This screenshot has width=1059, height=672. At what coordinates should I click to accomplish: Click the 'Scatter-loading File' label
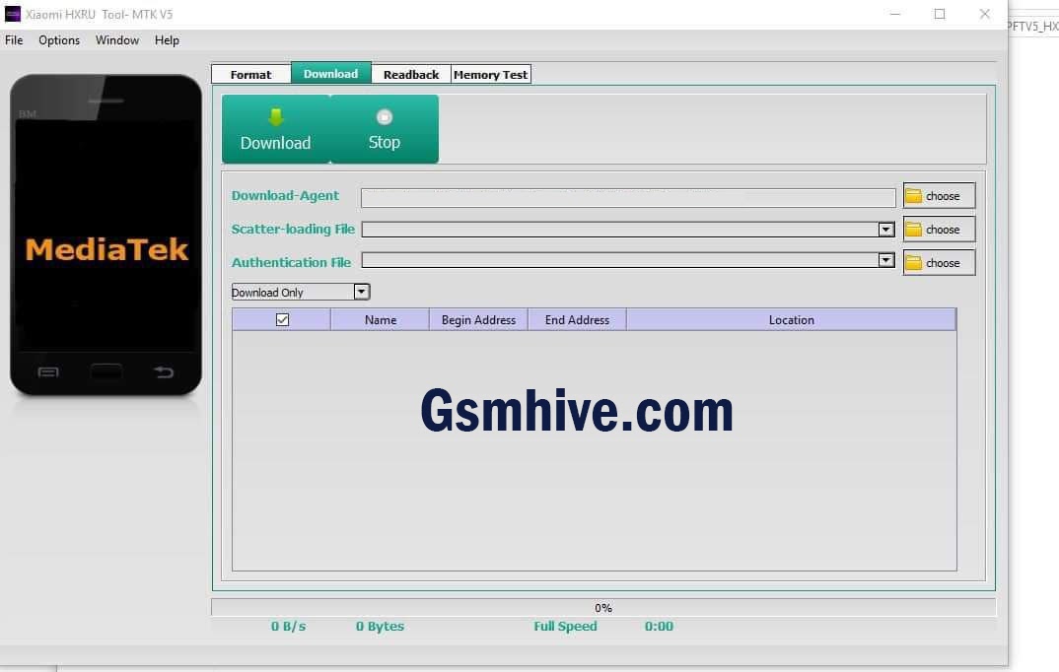[293, 229]
